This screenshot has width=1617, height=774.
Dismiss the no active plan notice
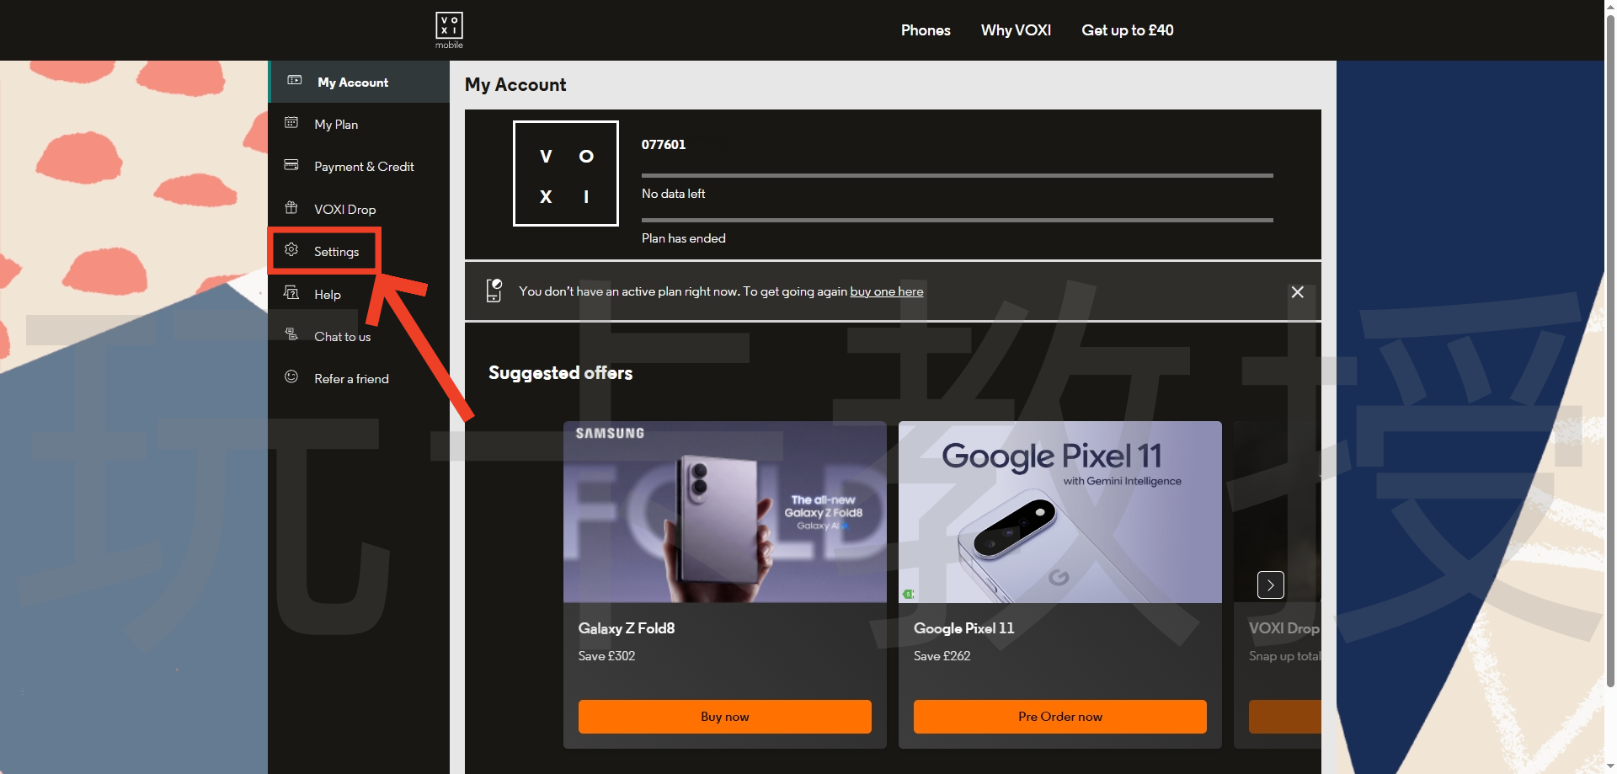1297,291
